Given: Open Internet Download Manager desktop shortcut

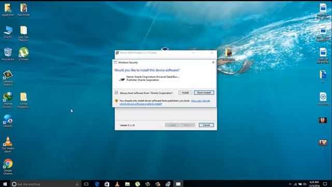Looking at the screenshot, I should (x=8, y=100).
